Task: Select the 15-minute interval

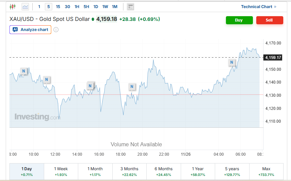Action: pyautogui.click(x=58, y=7)
